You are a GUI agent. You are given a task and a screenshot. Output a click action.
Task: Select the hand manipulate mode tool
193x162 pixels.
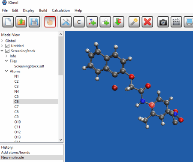click(x=50, y=22)
